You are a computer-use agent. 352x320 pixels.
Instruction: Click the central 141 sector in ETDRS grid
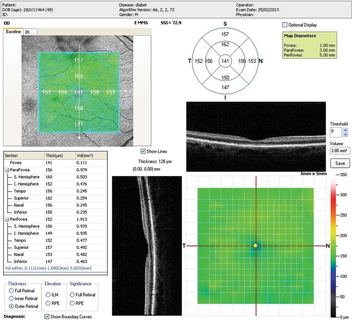pyautogui.click(x=225, y=61)
